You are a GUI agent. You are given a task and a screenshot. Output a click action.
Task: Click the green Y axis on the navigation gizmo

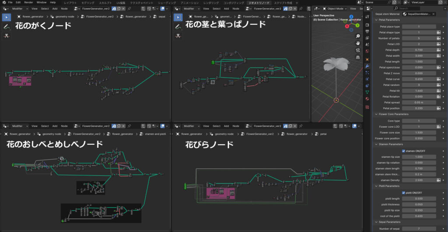pyautogui.click(x=357, y=25)
